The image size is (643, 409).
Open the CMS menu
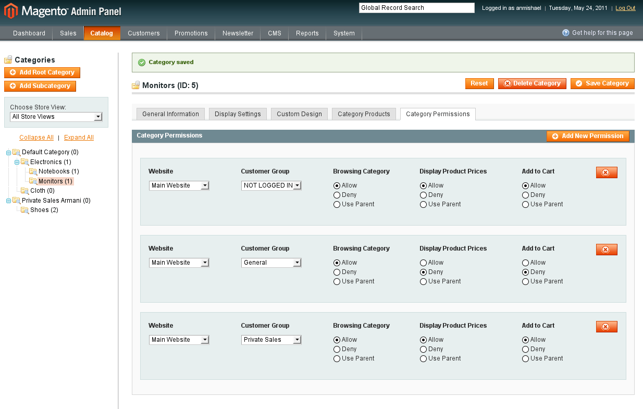coord(275,33)
